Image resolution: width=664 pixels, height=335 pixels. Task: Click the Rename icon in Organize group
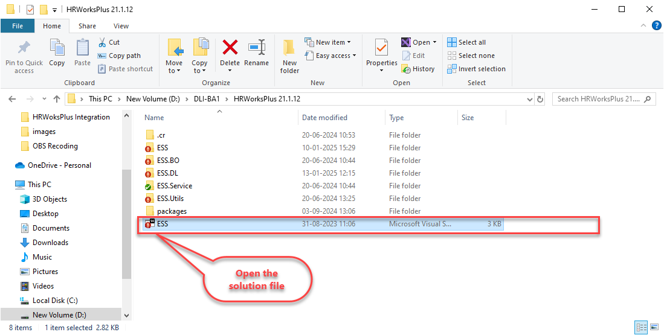pyautogui.click(x=257, y=48)
